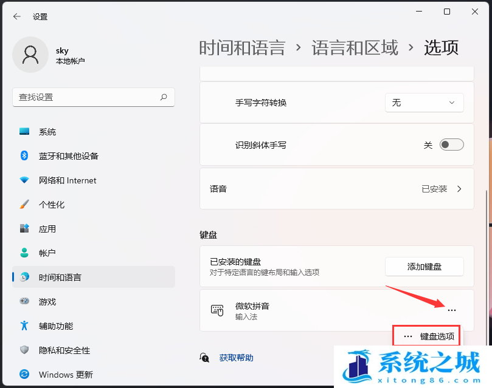Click the Time and language globe icon
This screenshot has height=388, width=492.
tap(24, 277)
